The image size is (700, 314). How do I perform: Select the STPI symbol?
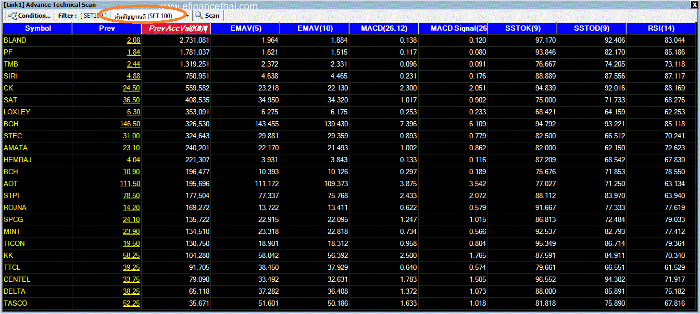pyautogui.click(x=11, y=195)
